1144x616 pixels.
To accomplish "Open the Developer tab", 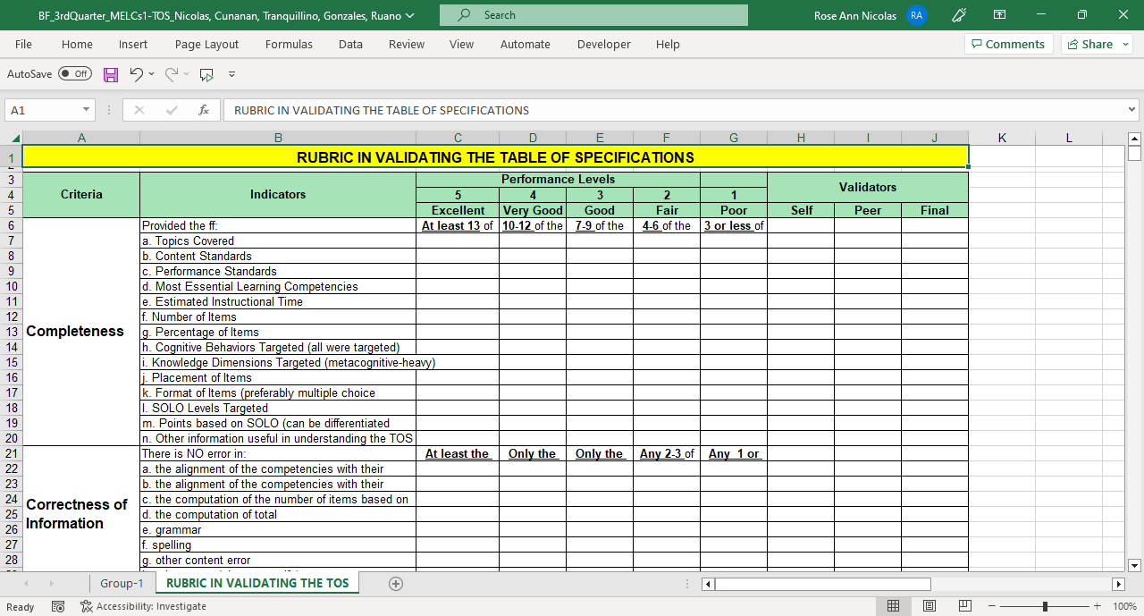I will 603,44.
